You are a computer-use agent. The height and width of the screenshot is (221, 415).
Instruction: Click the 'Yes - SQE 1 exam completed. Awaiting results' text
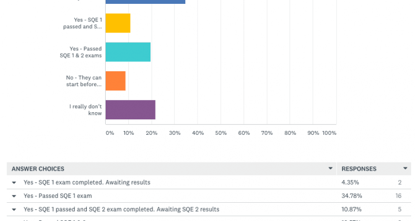pyautogui.click(x=87, y=182)
